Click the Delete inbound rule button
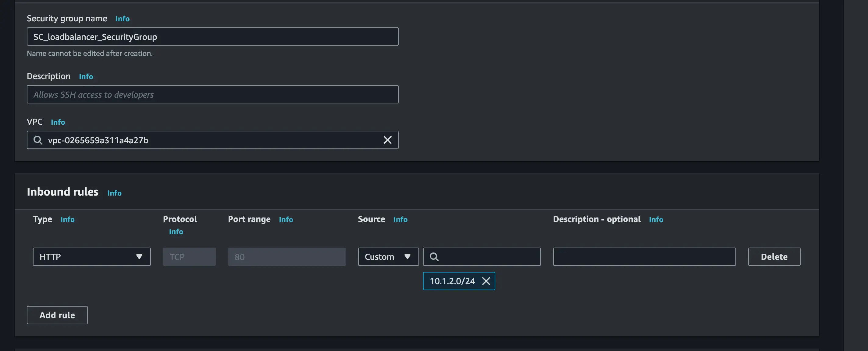The image size is (868, 351). (774, 256)
